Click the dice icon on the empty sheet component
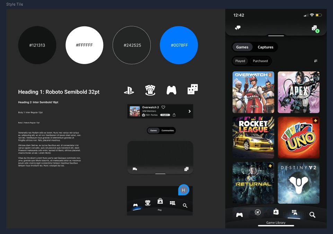Screen dimensions: 333x234 [x=186, y=169]
